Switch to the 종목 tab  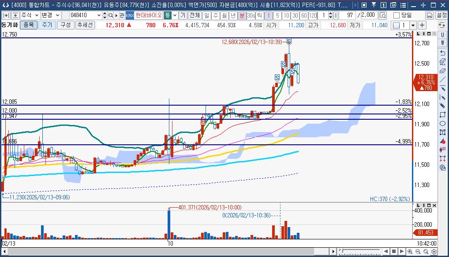(x=29, y=25)
